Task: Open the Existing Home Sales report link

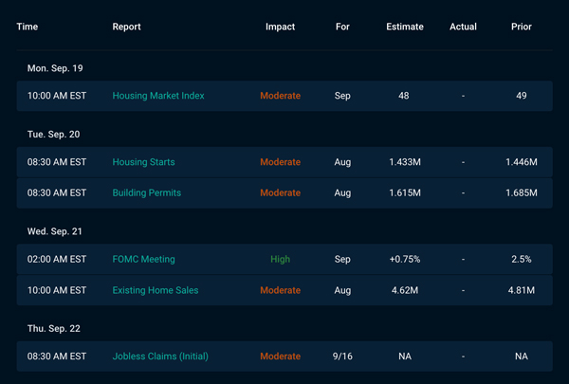Action: coord(156,290)
